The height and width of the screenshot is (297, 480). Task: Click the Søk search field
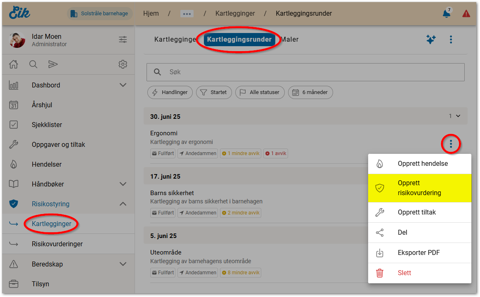tap(305, 72)
